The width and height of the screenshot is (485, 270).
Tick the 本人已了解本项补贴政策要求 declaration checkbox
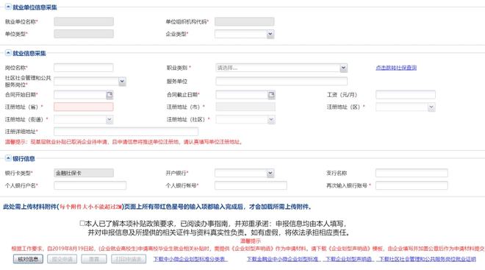pos(82,223)
